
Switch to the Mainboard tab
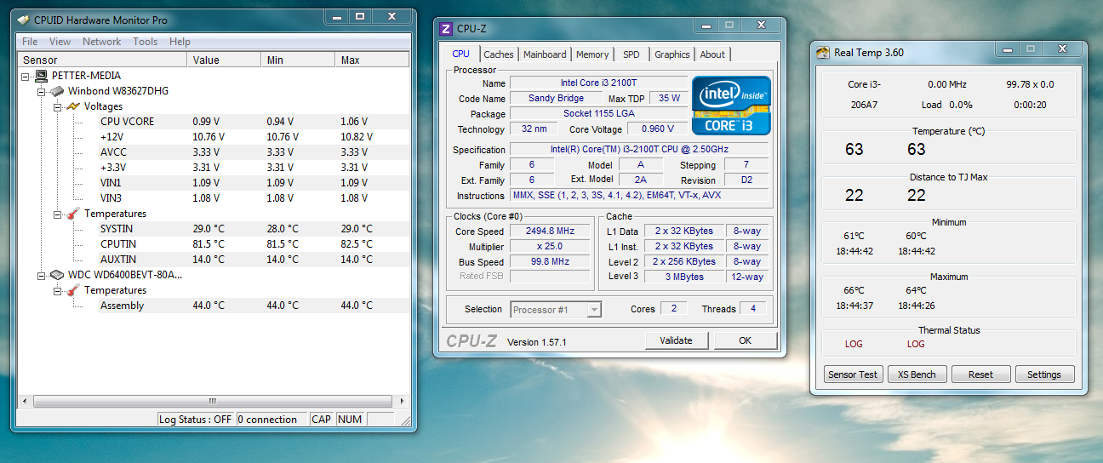click(545, 54)
